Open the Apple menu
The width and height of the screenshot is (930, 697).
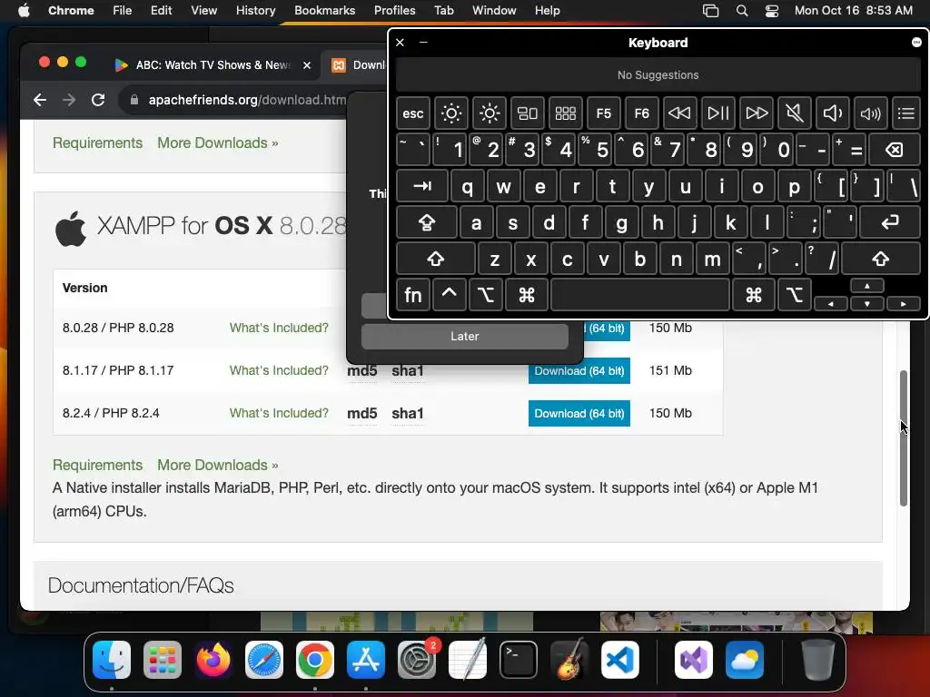pos(24,10)
